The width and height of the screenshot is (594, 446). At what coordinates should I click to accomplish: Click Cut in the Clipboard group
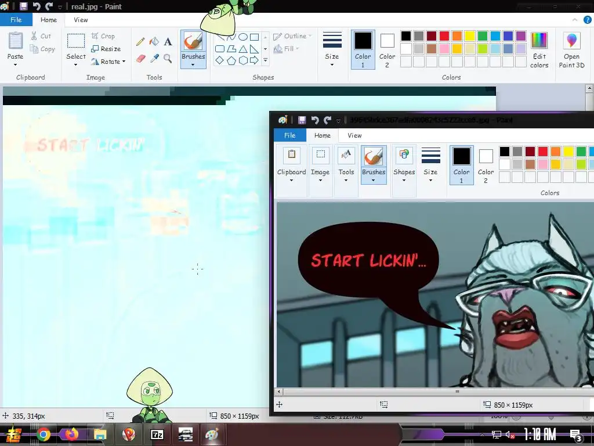41,36
